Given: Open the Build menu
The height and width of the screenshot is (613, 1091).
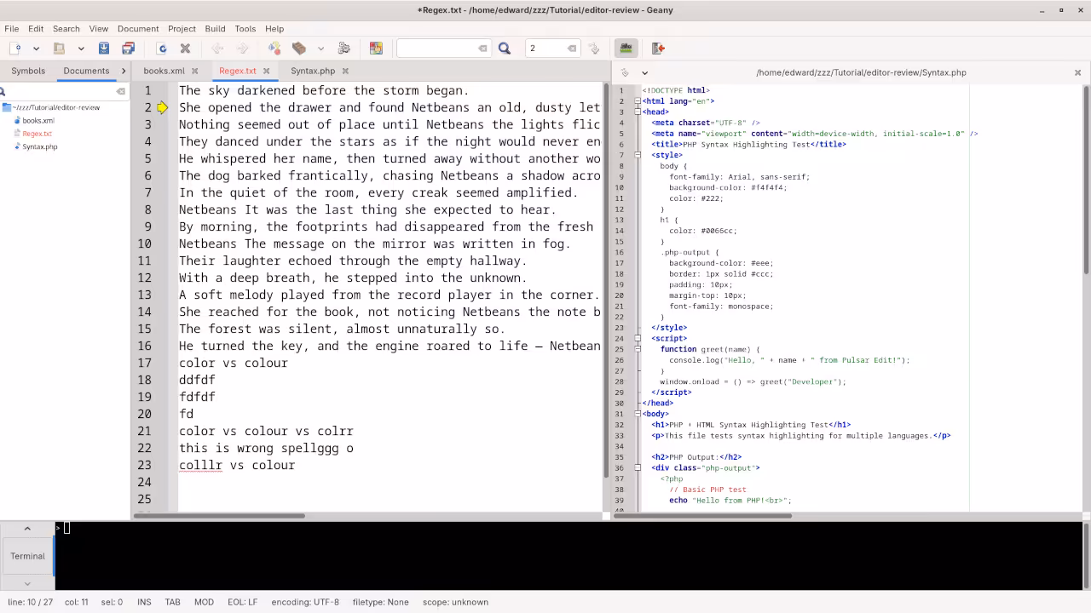Looking at the screenshot, I should [215, 28].
